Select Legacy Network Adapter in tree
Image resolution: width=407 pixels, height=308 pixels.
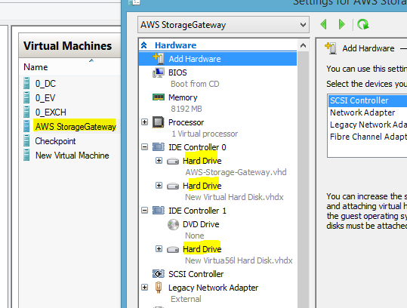tap(214, 288)
